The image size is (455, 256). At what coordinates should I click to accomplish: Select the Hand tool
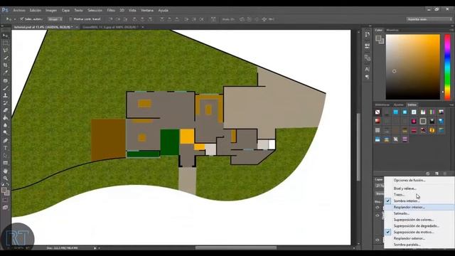pyautogui.click(x=5, y=171)
